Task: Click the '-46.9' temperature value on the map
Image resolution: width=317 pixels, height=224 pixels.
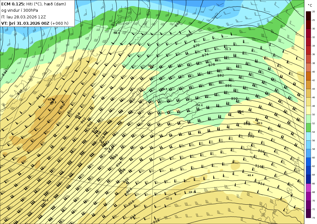Action: point(45,200)
